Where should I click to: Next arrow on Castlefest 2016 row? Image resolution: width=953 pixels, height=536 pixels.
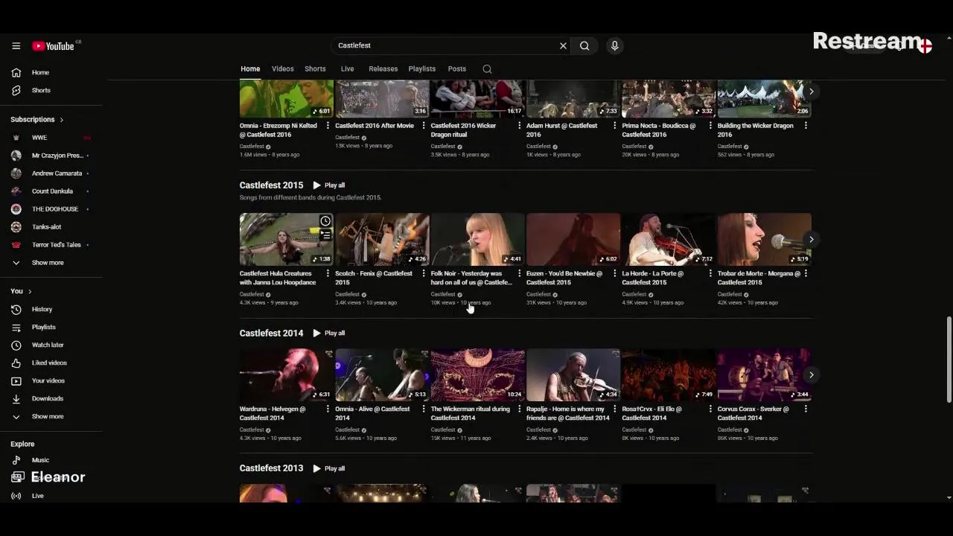click(x=811, y=92)
